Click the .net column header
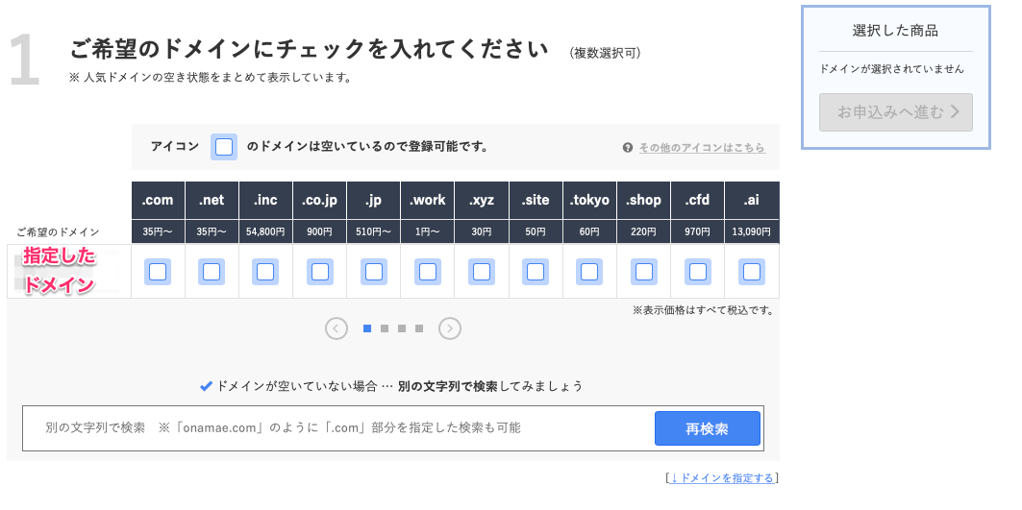 tap(212, 200)
